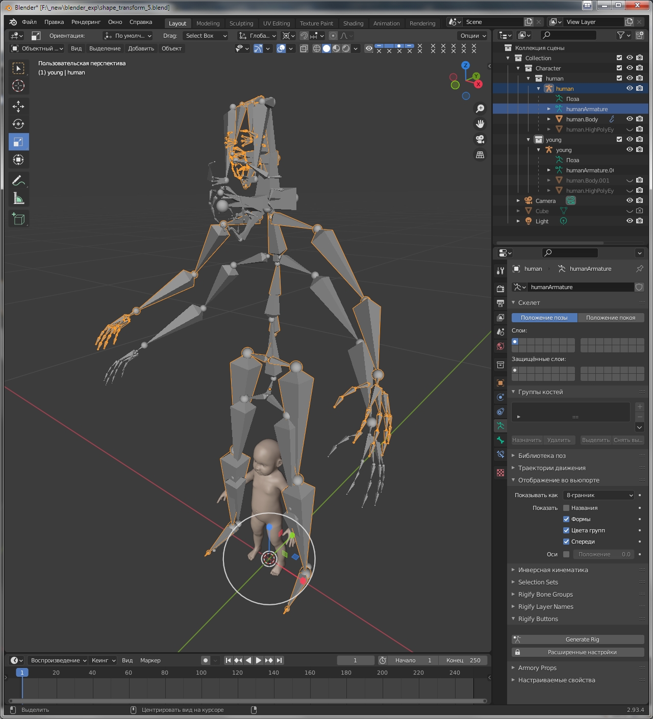653x719 pixels.
Task: Switch perspective/orthographic grid icon
Action: point(480,155)
